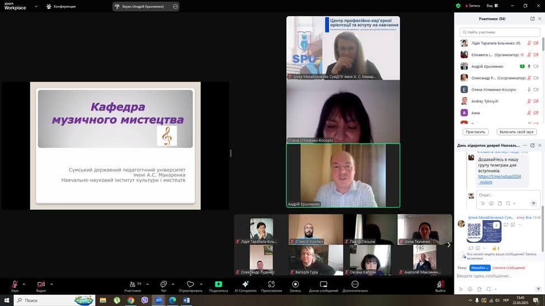Open reactions via Отреагировать heart icon
Screen dimensions: 545x306
tap(190, 284)
